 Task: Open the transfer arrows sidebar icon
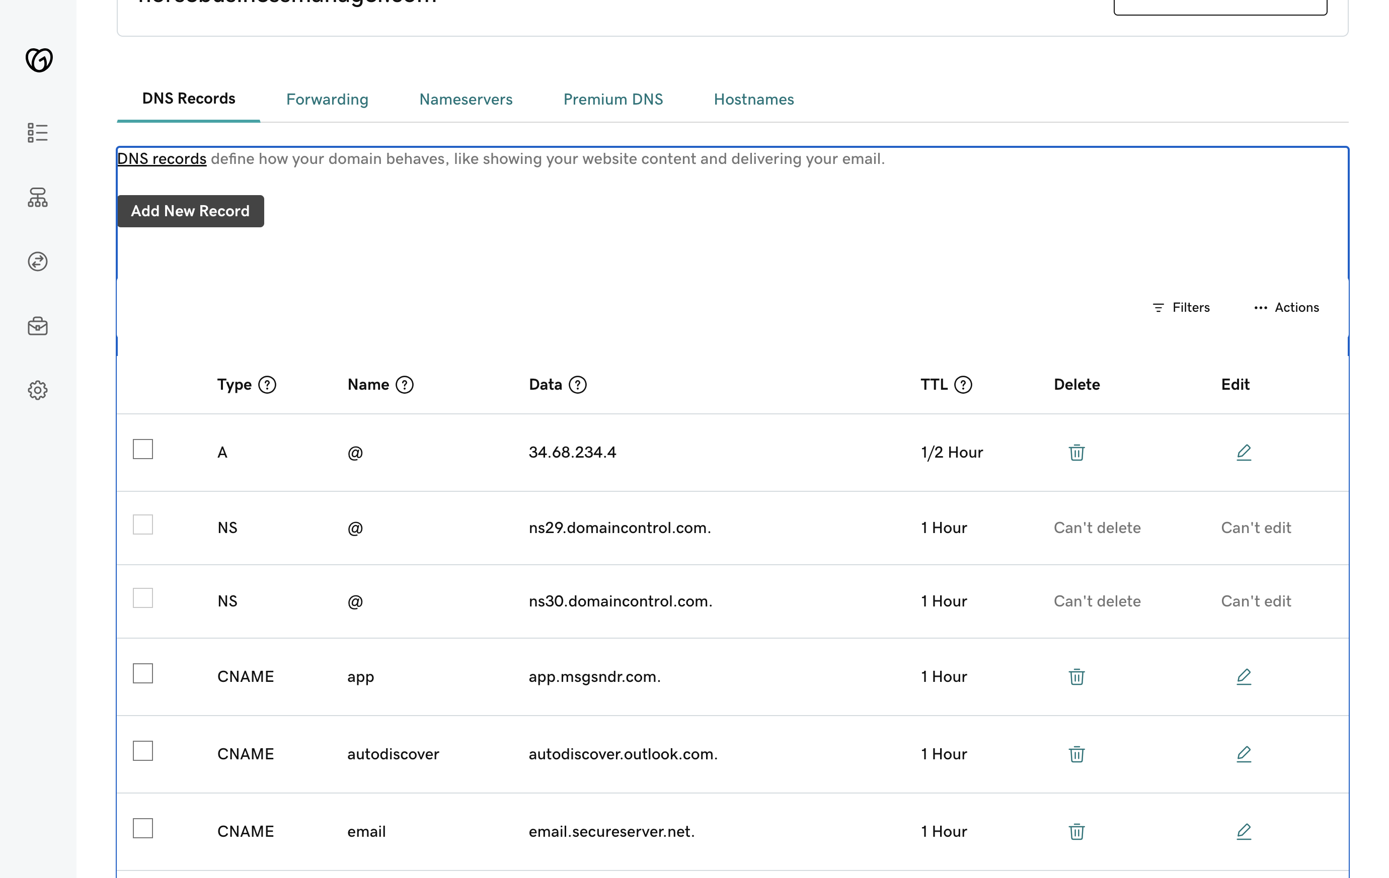pos(38,261)
